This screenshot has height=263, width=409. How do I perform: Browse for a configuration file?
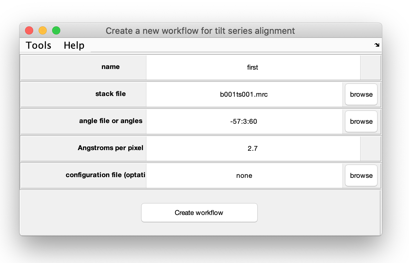click(361, 176)
